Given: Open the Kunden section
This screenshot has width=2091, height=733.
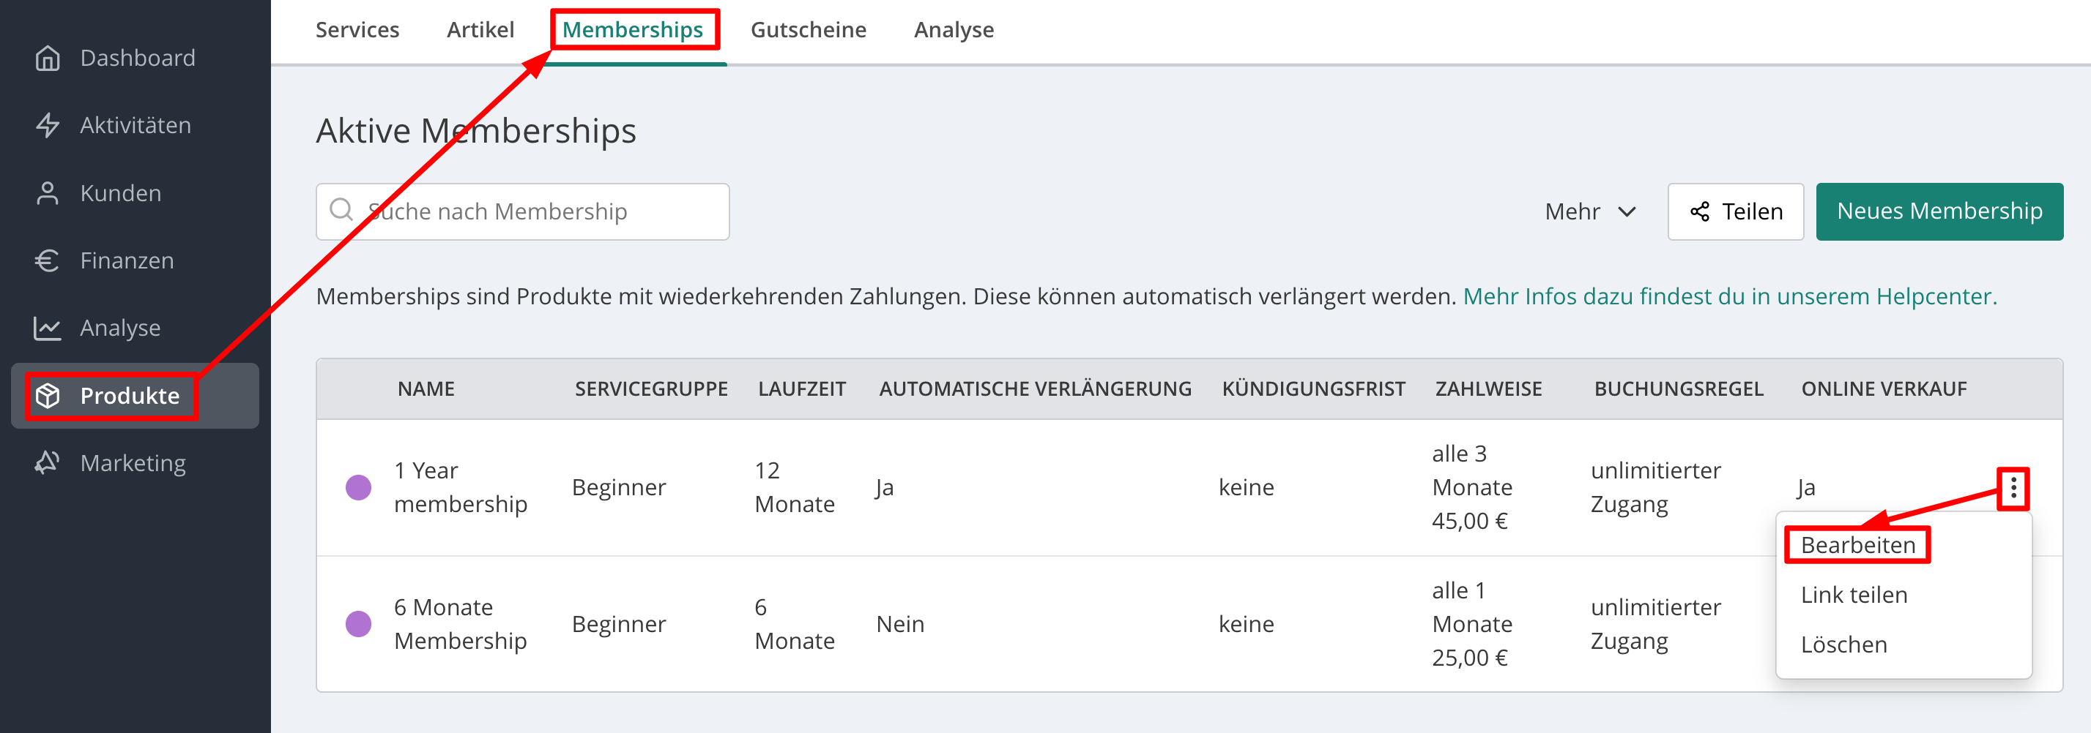Looking at the screenshot, I should click(135, 193).
